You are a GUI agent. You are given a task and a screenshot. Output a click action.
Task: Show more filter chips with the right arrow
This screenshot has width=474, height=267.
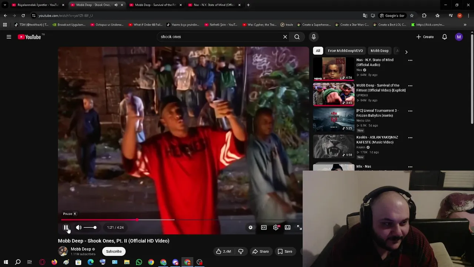[x=406, y=52]
